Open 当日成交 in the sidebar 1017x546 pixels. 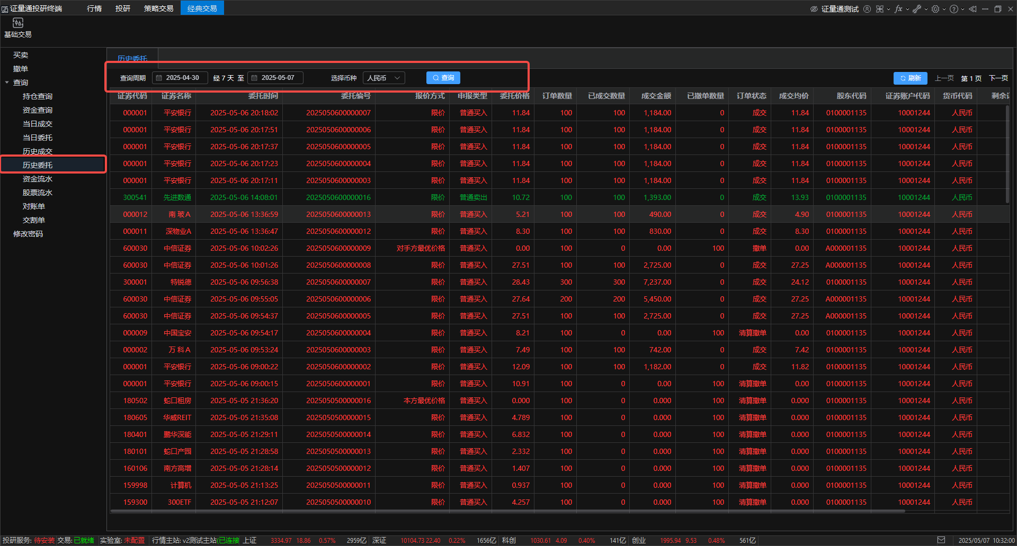pos(38,124)
